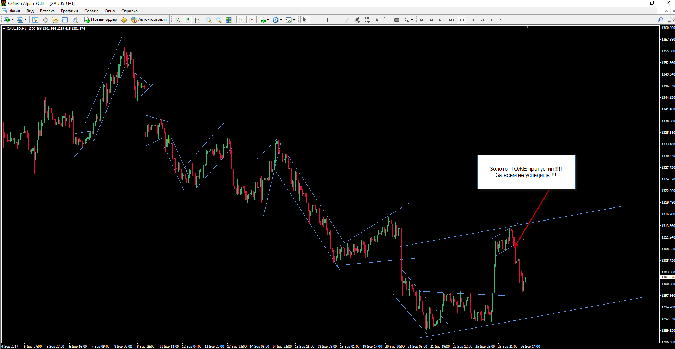Viewport: 675px width, 349px height.
Task: Toggle the chart Auto Scroll button
Action: point(241,20)
